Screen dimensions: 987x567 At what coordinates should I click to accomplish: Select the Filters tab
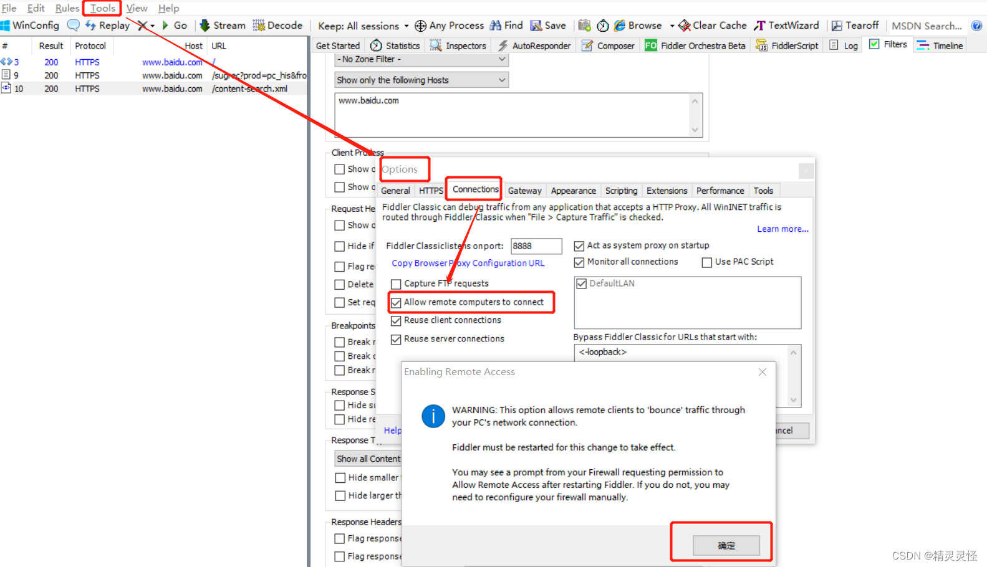pos(888,44)
